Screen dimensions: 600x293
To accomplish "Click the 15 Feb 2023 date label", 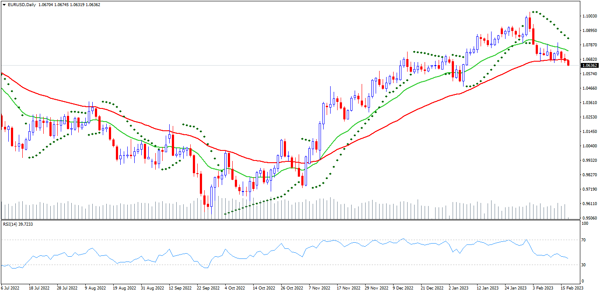I will pyautogui.click(x=572, y=289).
